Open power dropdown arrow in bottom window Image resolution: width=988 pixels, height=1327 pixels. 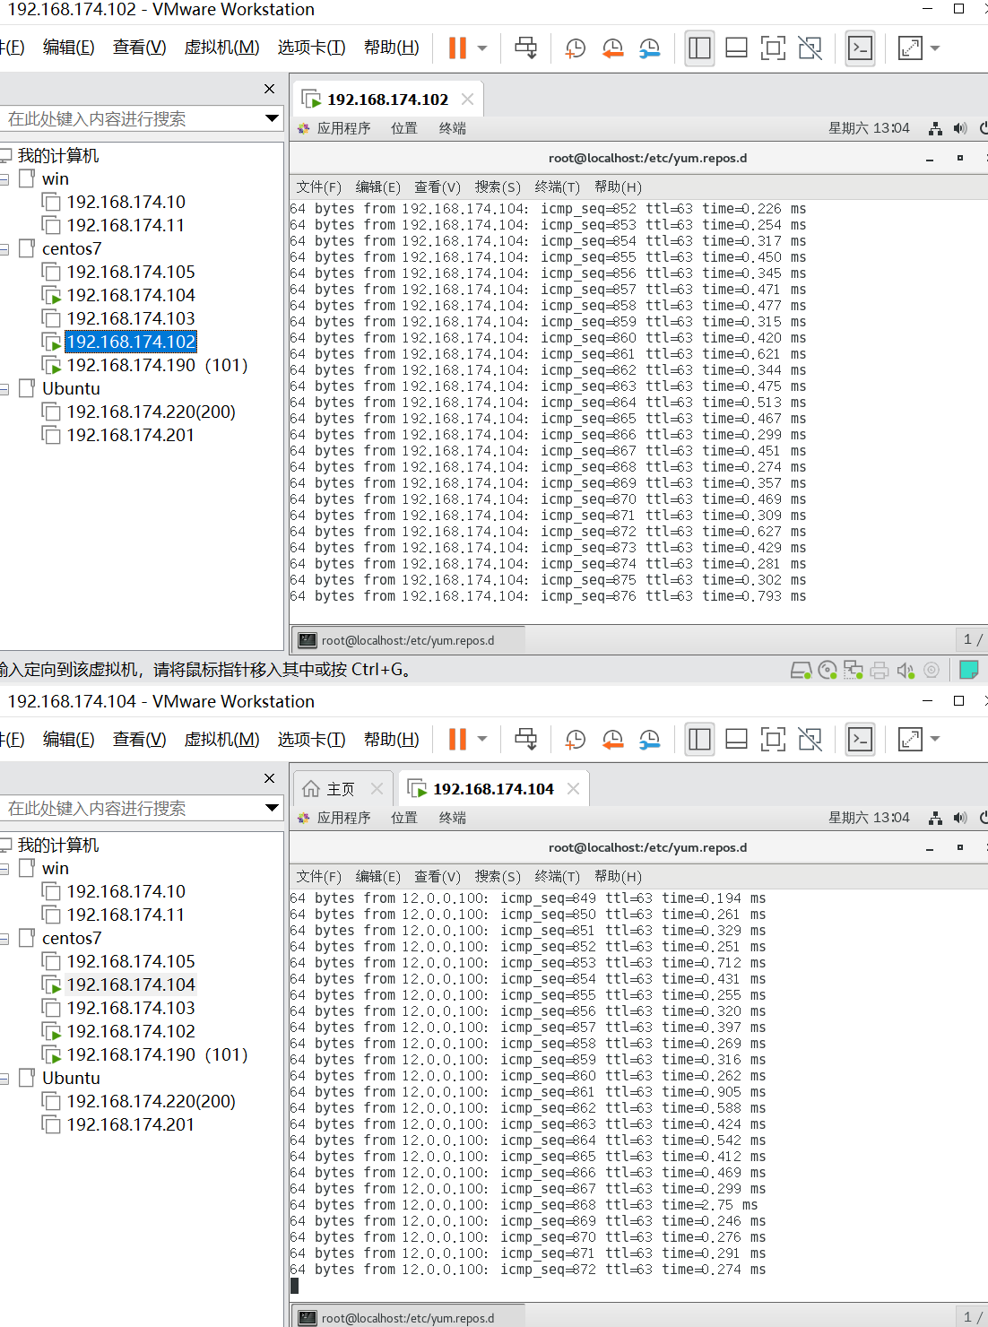click(x=482, y=740)
